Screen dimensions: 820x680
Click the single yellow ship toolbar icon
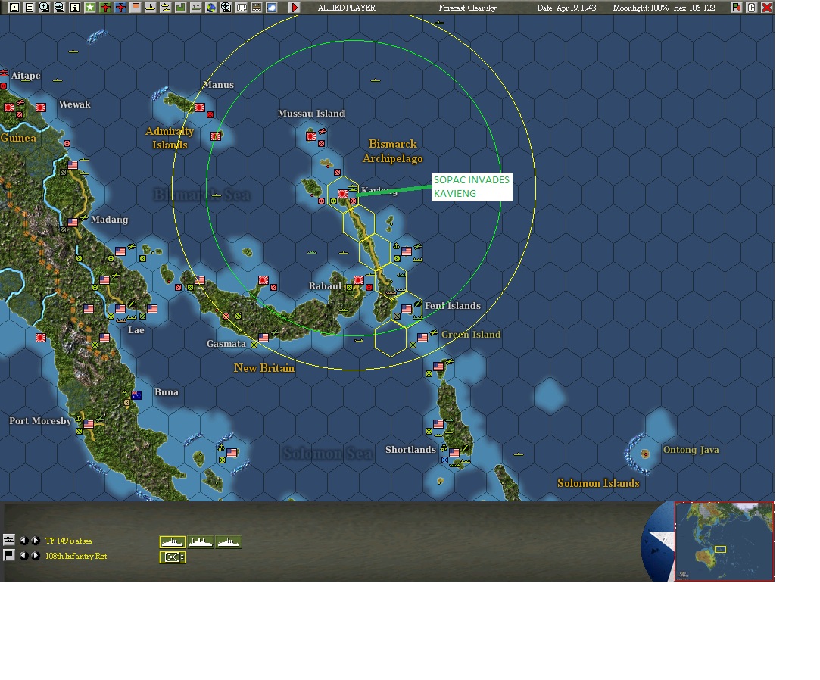point(150,8)
